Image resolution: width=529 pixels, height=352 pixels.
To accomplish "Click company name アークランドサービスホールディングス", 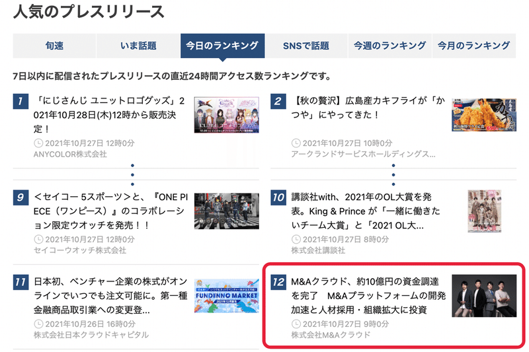I will [363, 155].
